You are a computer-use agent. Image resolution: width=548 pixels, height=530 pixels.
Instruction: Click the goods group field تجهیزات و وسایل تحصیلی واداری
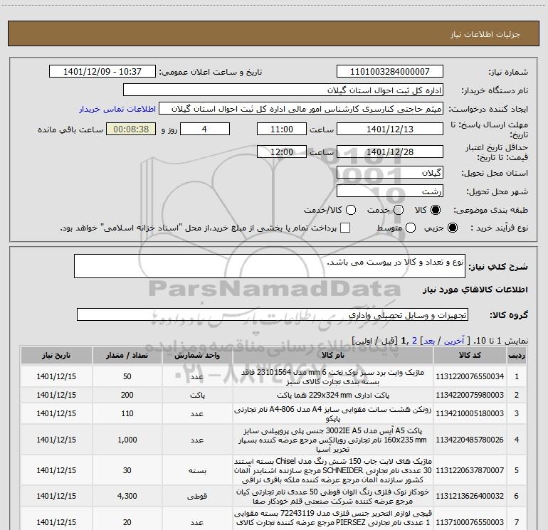click(273, 314)
